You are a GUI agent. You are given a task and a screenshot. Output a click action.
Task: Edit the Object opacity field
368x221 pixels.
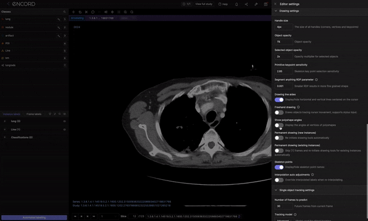coord(284,42)
